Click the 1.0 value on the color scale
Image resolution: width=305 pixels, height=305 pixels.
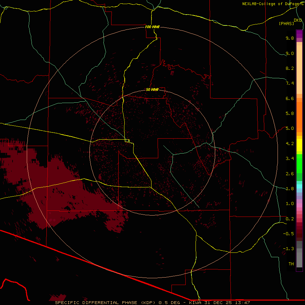click(290, 204)
